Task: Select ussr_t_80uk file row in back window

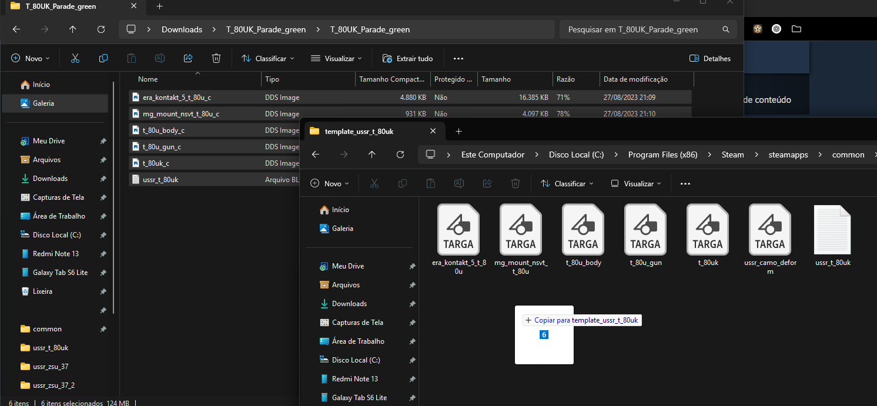Action: click(214, 180)
